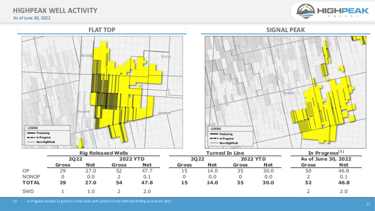Select the "In Progress(1)" table header
The height and width of the screenshot is (211, 375).
tap(326, 153)
